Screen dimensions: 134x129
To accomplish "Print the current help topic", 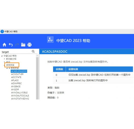I will [x=29, y=45].
